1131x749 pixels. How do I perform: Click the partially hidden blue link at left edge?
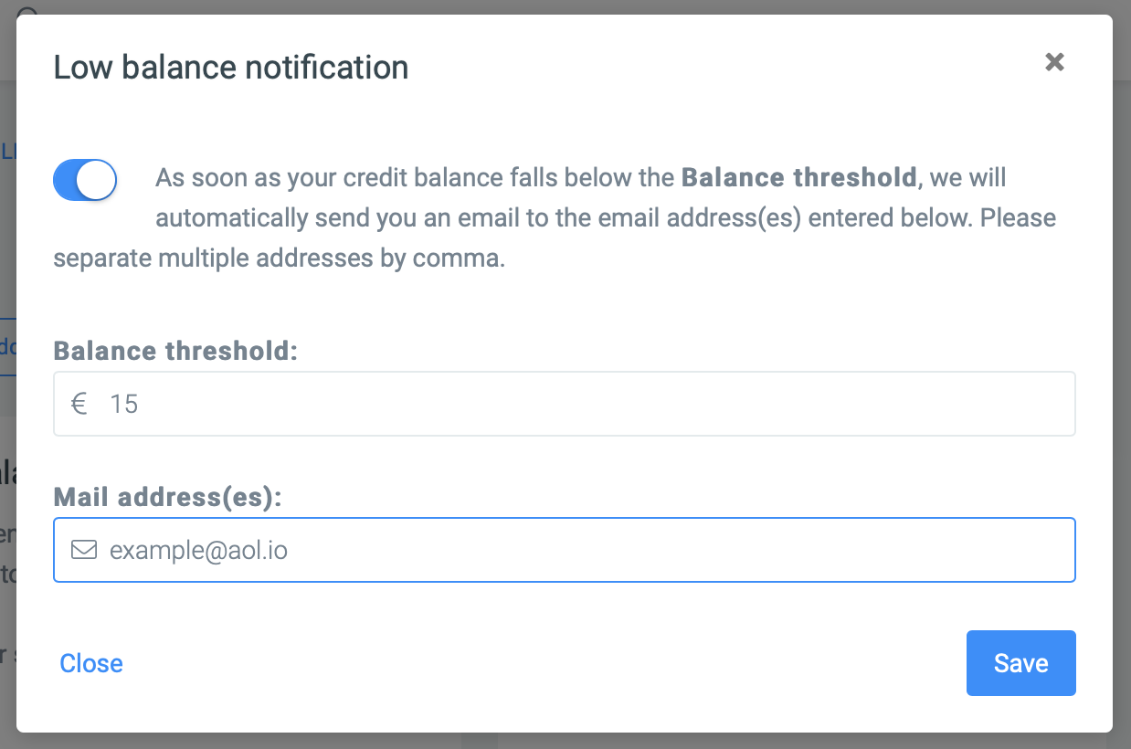pyautogui.click(x=7, y=152)
